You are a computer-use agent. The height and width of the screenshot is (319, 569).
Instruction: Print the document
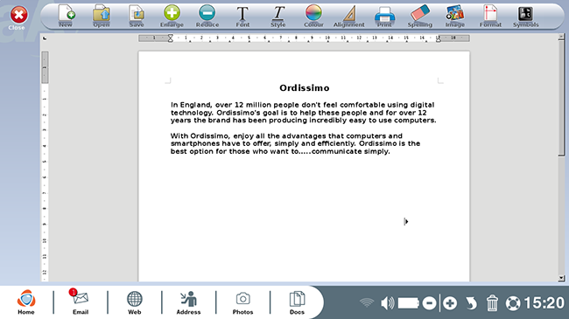[384, 17]
